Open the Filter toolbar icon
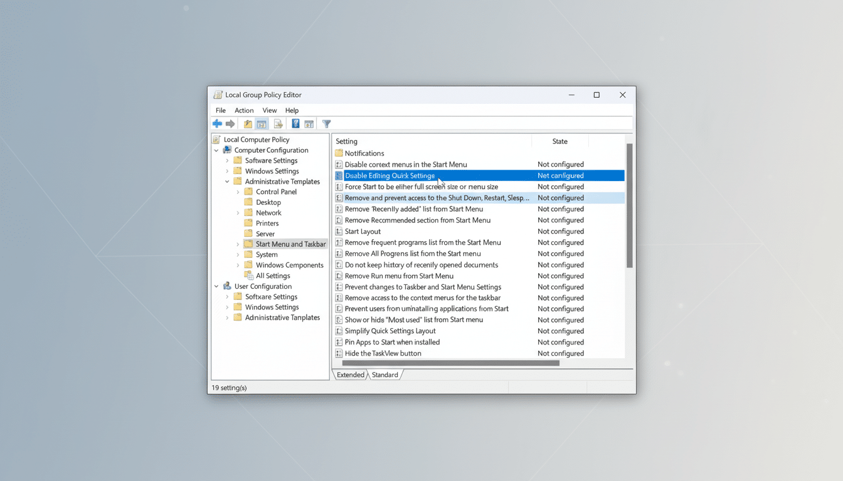843x481 pixels. pyautogui.click(x=326, y=123)
